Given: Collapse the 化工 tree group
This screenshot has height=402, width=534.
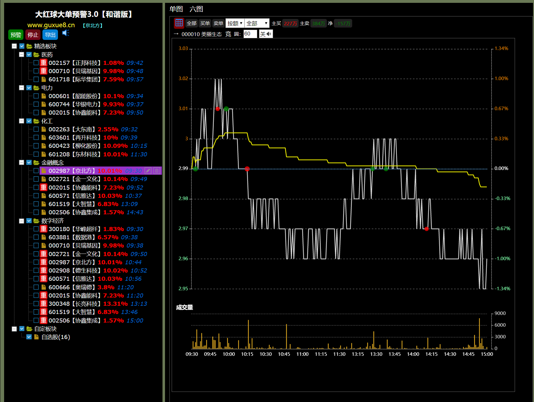Looking at the screenshot, I should (x=22, y=121).
